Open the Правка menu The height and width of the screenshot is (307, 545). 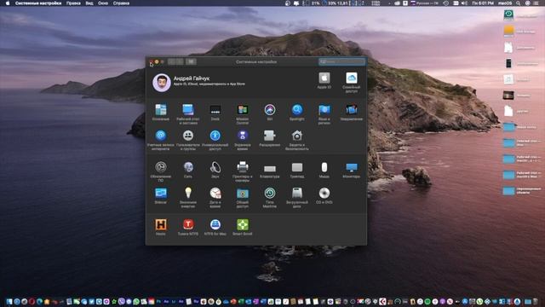pos(73,3)
